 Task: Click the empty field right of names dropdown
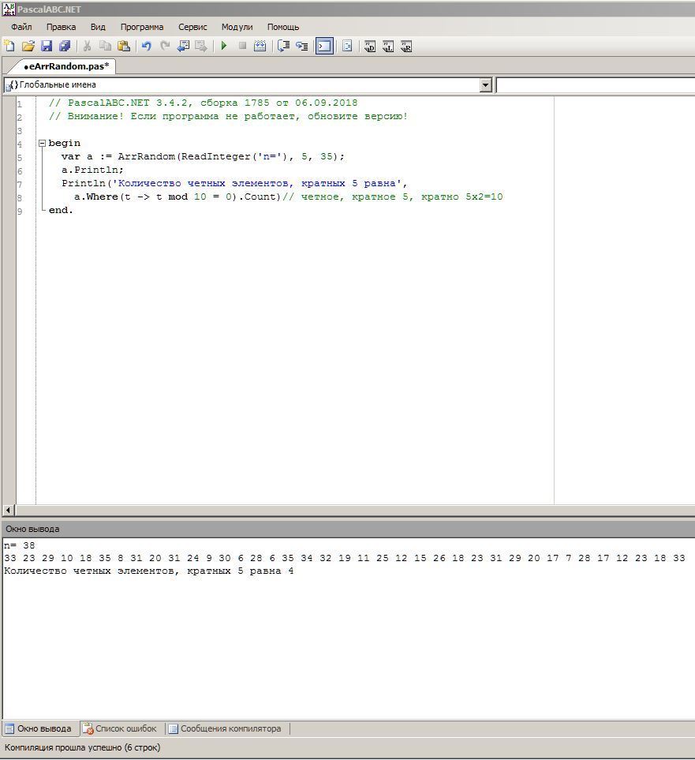coord(596,85)
